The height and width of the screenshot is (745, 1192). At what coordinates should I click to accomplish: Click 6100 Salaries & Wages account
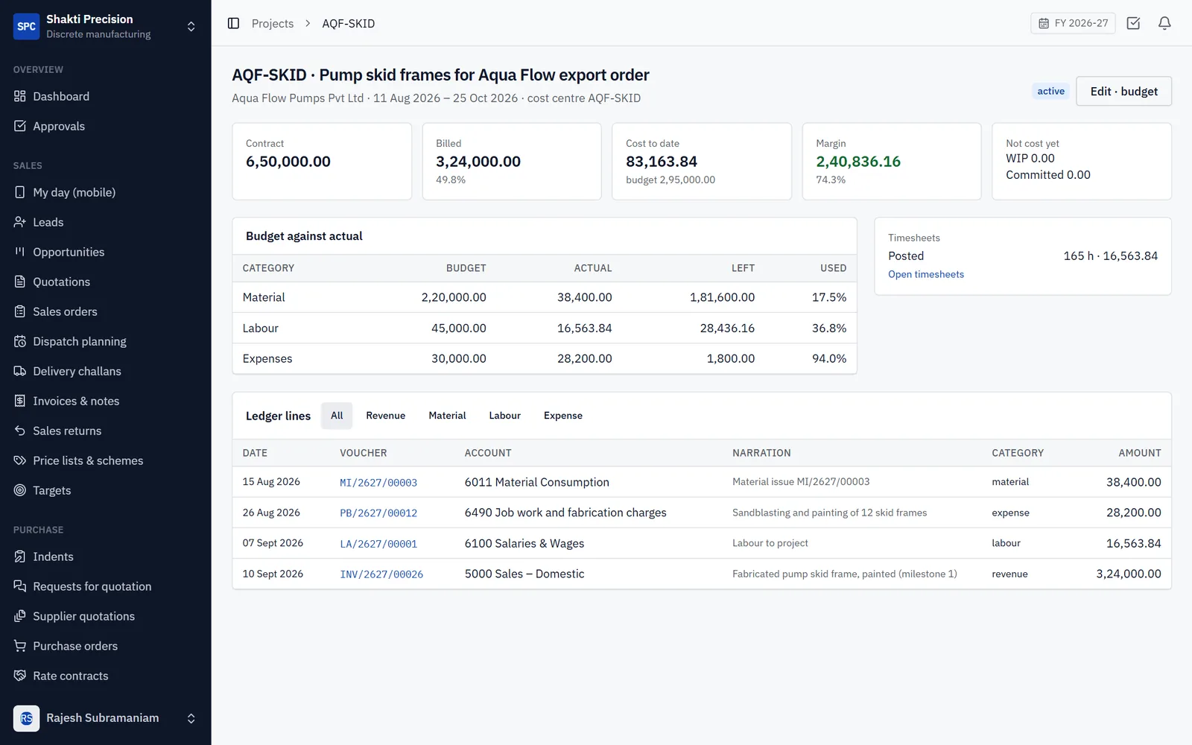click(524, 543)
